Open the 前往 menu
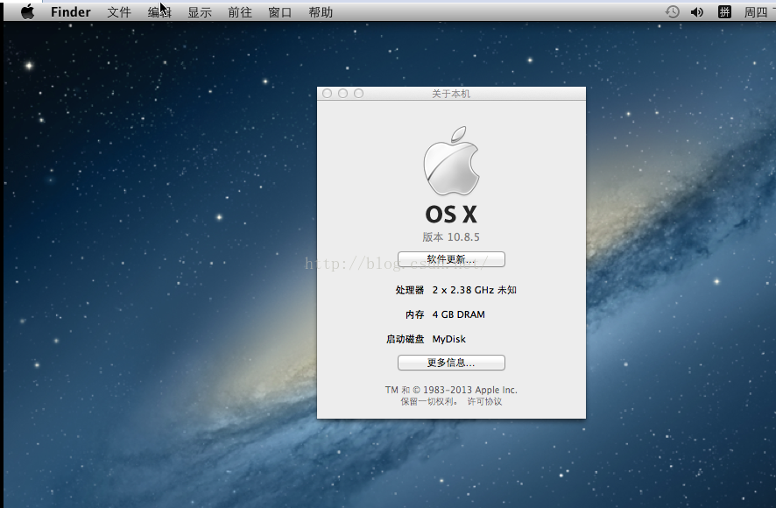 coord(240,12)
